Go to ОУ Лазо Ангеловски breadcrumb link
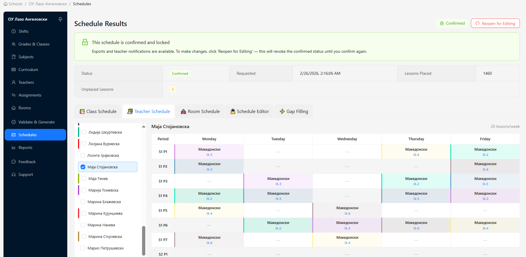The width and height of the screenshot is (526, 257). click(48, 4)
